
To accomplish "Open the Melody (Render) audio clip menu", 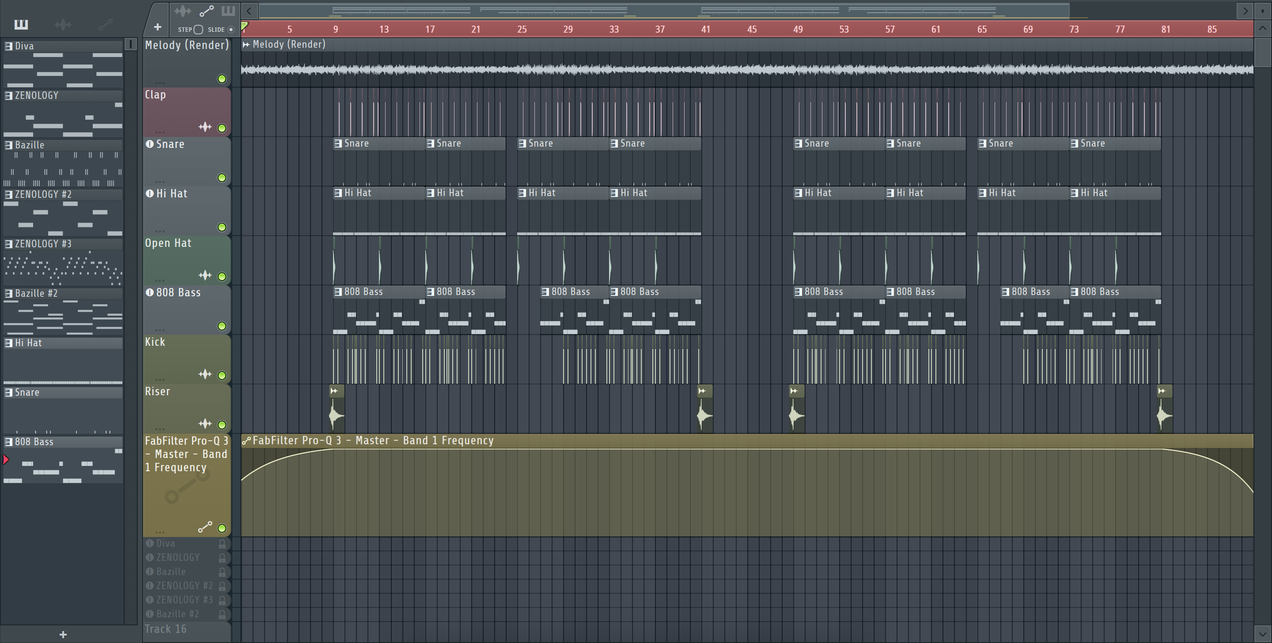I will pyautogui.click(x=246, y=45).
